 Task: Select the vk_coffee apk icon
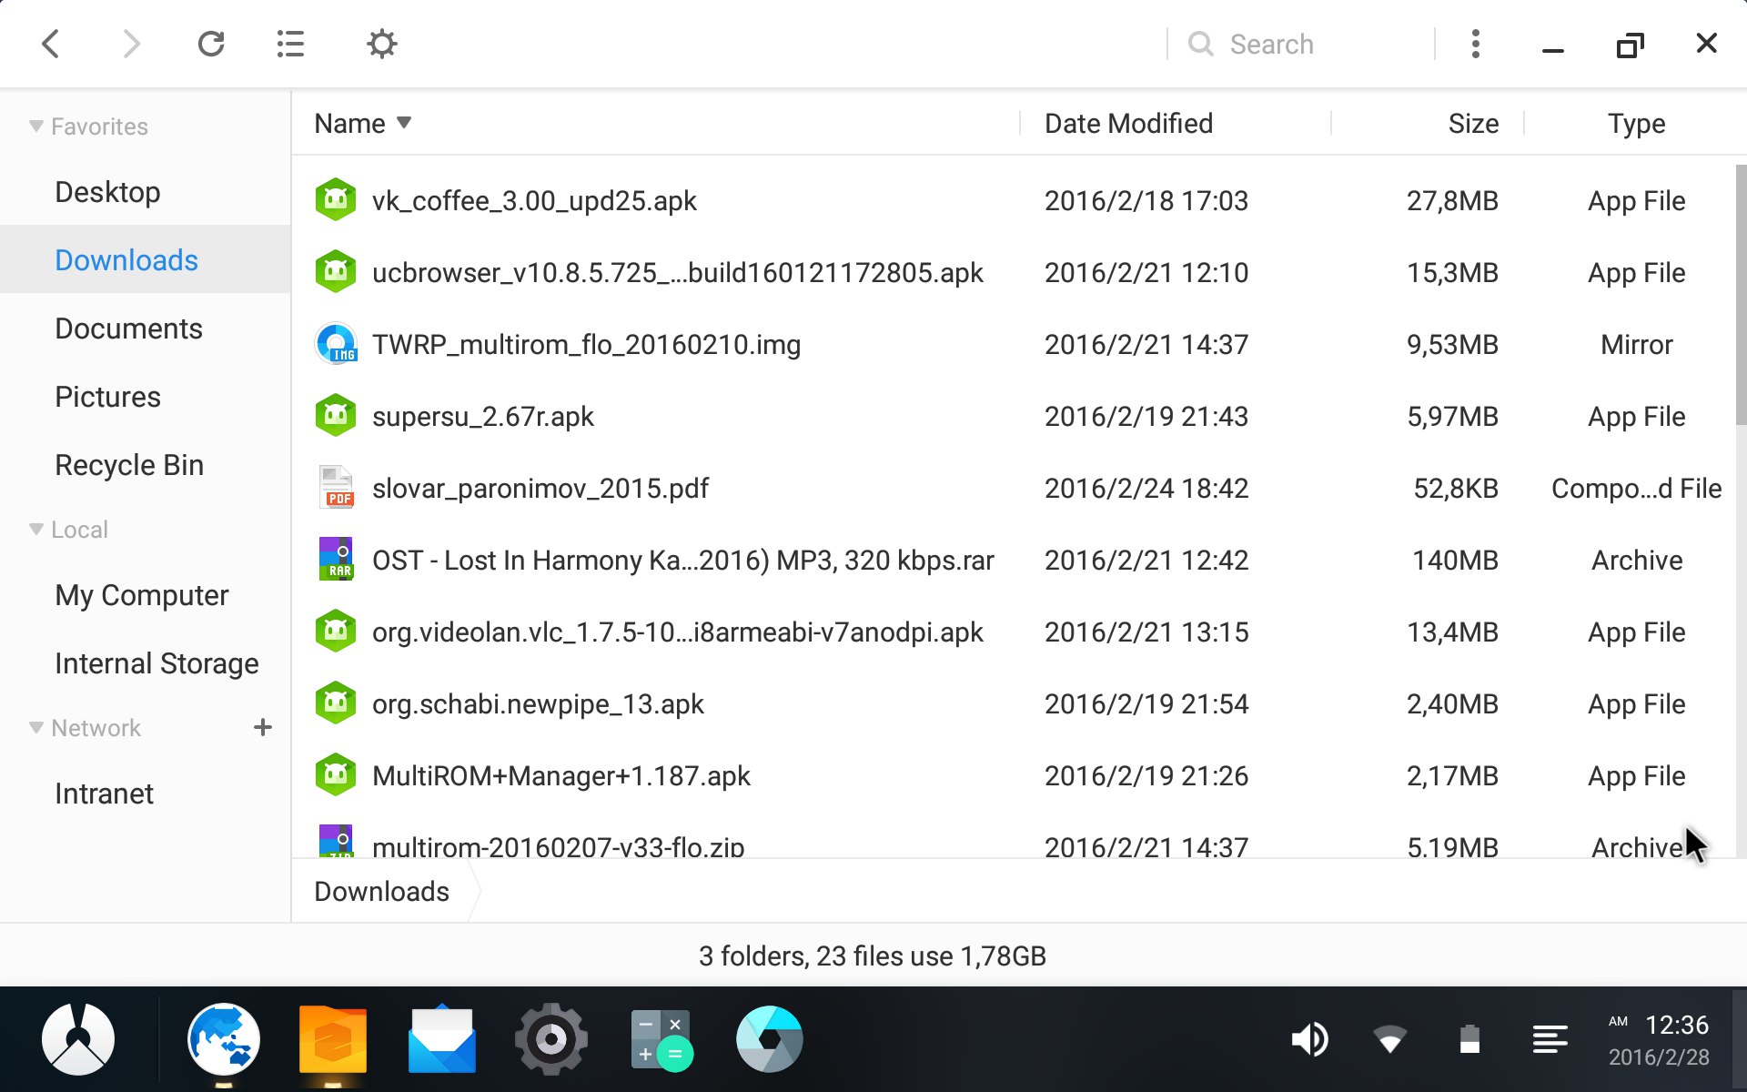pyautogui.click(x=336, y=200)
